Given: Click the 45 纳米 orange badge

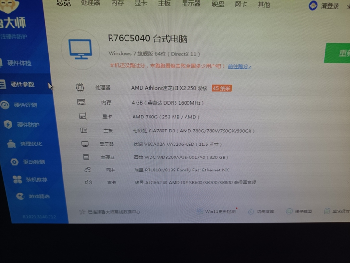Looking at the screenshot, I should tap(222, 88).
